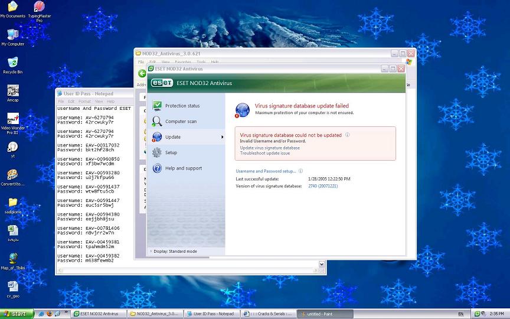Select the sadiplomo folder icon

pos(12,203)
